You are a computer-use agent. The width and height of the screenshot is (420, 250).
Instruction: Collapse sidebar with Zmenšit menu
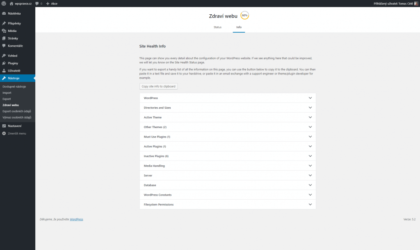(14, 133)
